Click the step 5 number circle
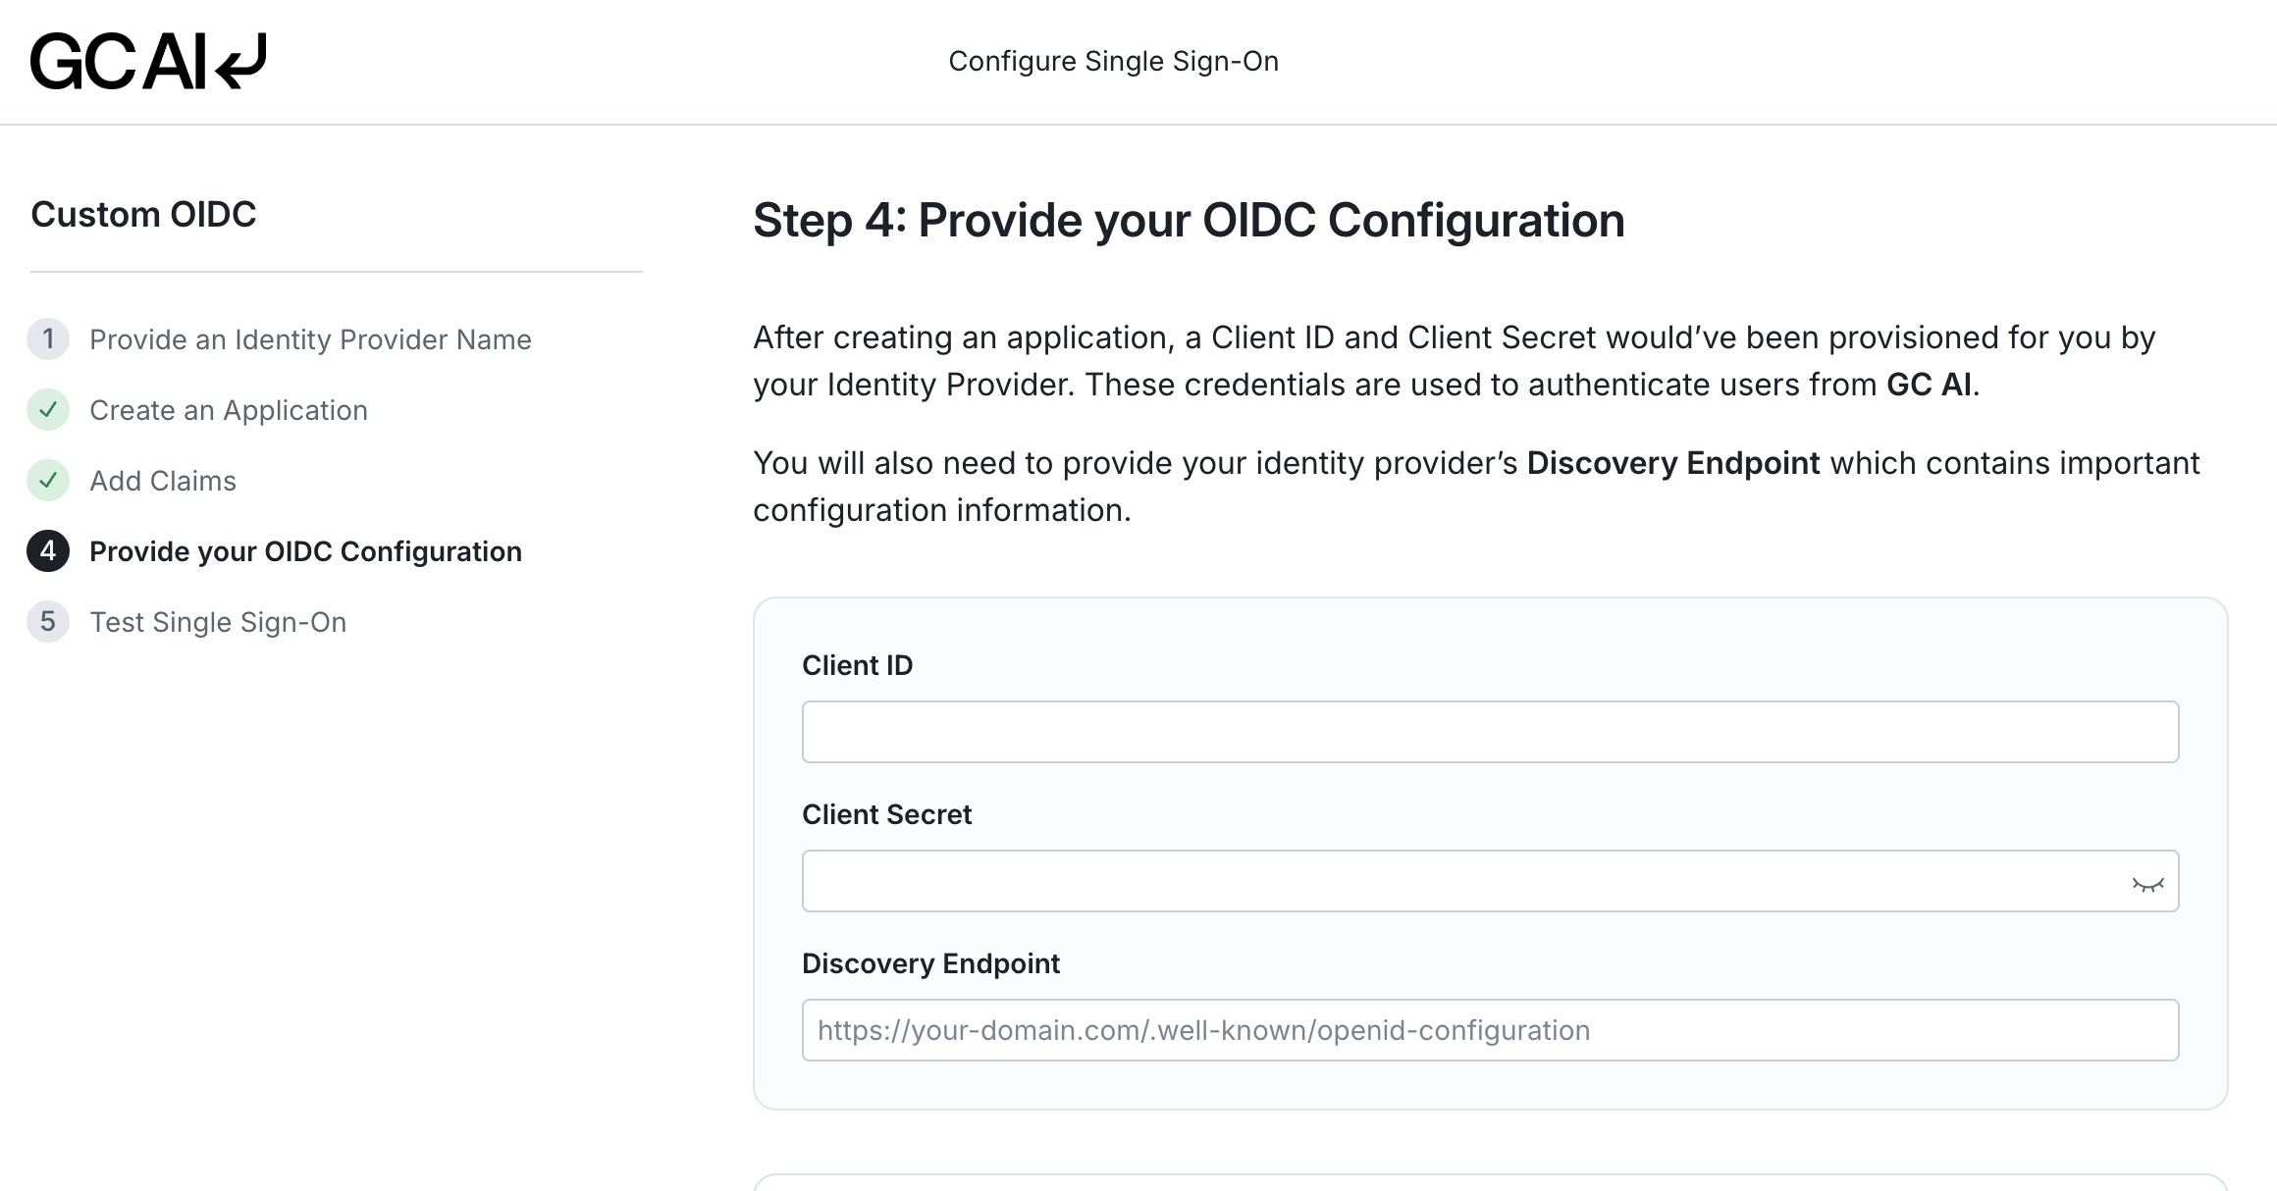2277x1191 pixels. pyautogui.click(x=48, y=622)
